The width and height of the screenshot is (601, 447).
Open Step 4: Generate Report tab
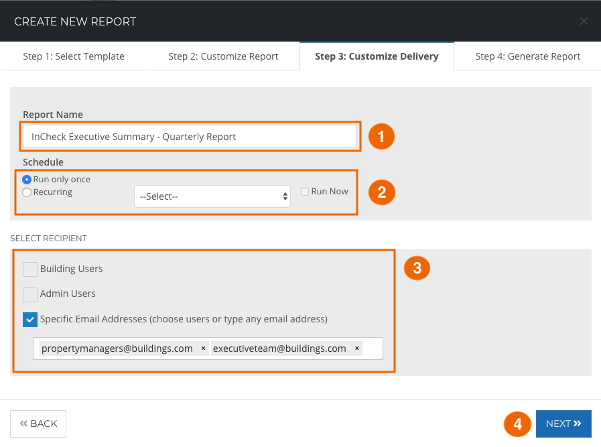[528, 56]
